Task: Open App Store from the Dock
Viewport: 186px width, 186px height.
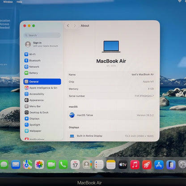Action: pos(159,165)
